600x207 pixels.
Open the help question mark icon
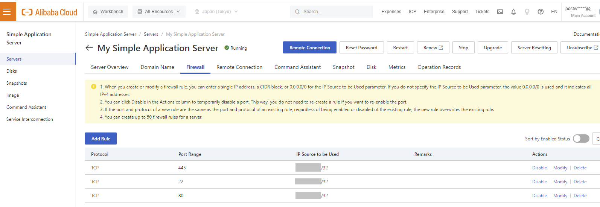pyautogui.click(x=541, y=12)
